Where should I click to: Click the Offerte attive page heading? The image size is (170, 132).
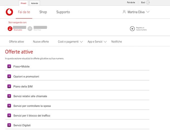(19, 52)
